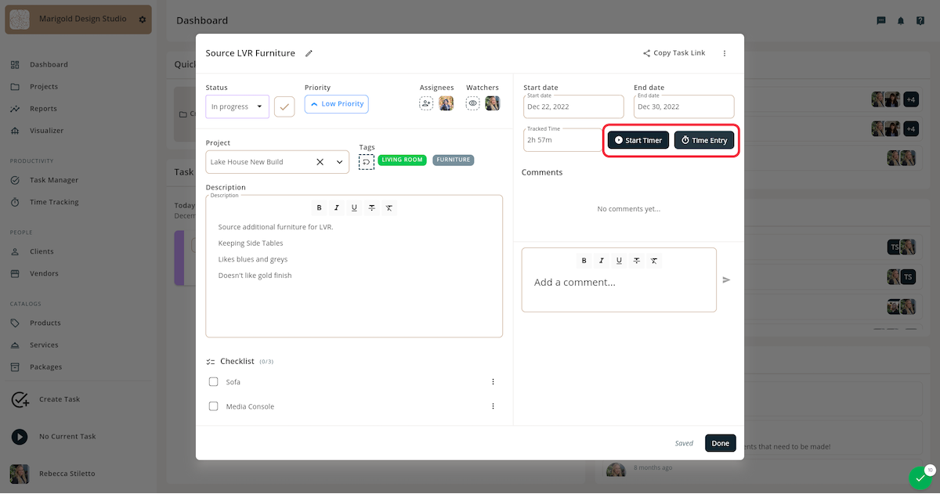Check the Media Console checklist item
Viewport: 940px width, 494px height.
(213, 406)
